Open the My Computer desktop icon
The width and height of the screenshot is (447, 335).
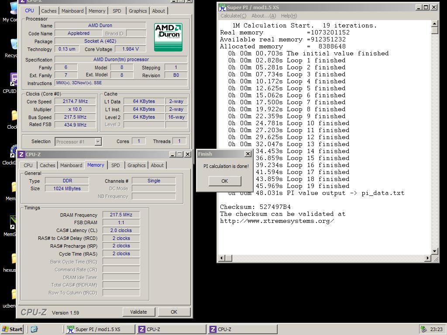pyautogui.click(x=13, y=9)
